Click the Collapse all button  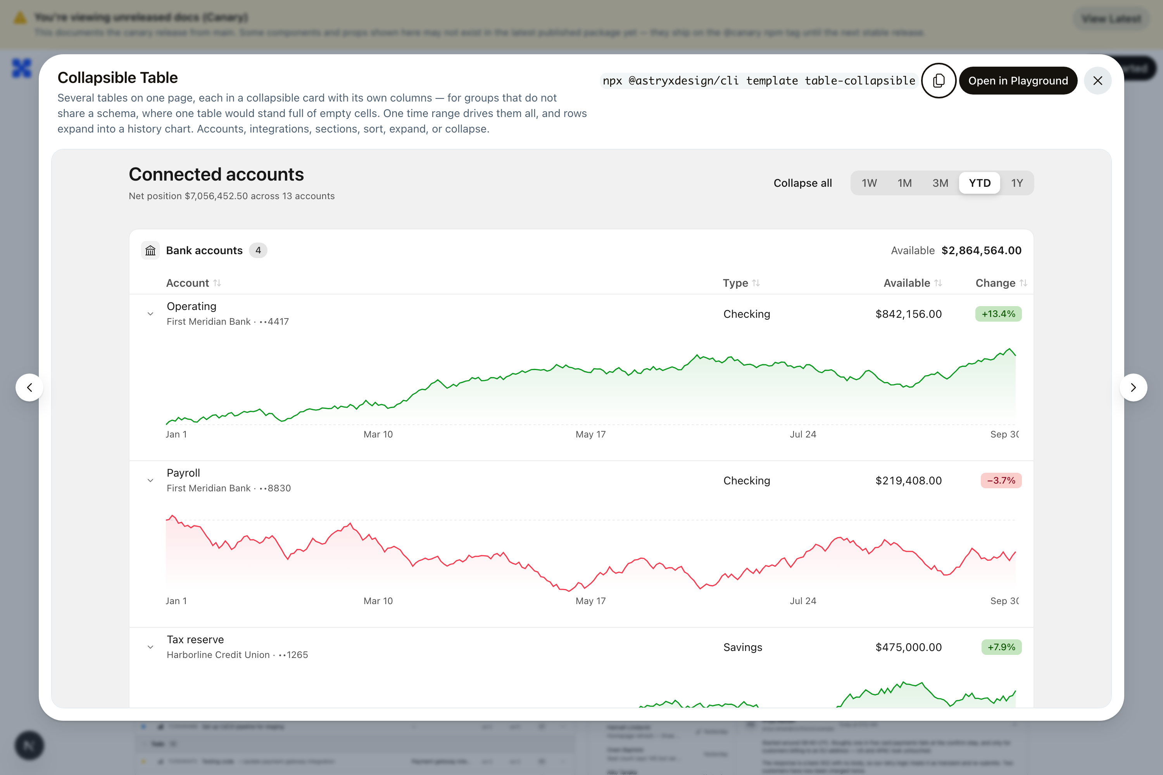802,183
